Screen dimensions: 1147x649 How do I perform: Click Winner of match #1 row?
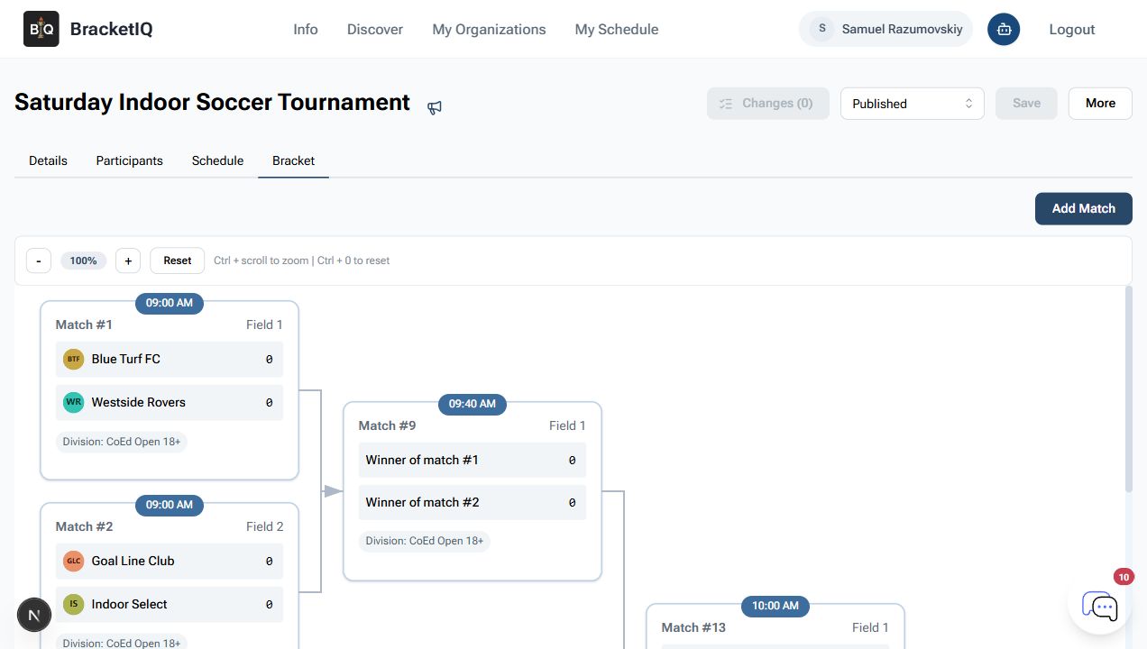coord(473,460)
